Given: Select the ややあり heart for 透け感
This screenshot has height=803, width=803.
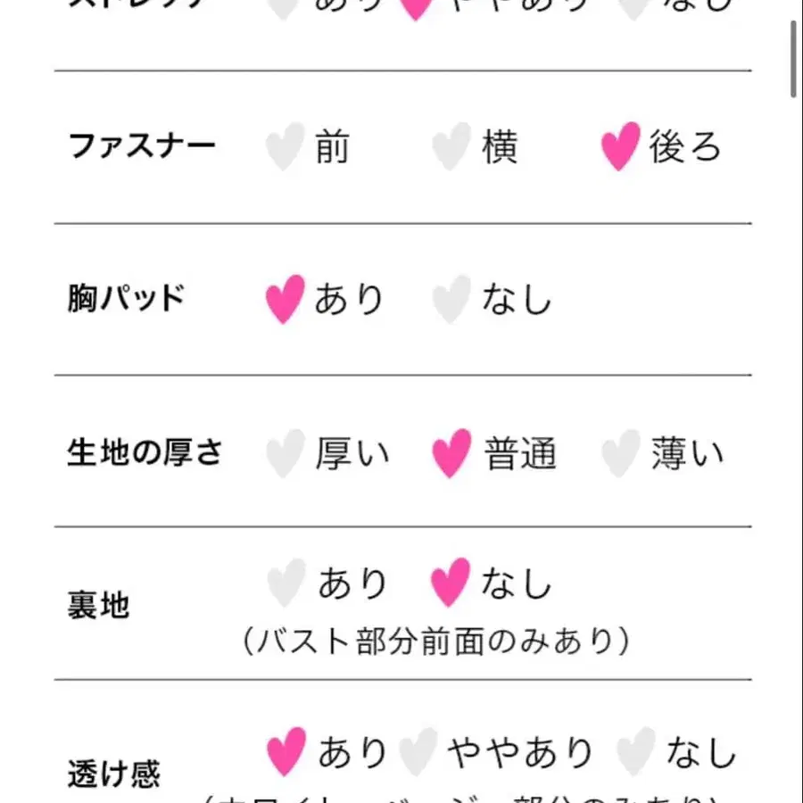Looking at the screenshot, I should coord(418,751).
